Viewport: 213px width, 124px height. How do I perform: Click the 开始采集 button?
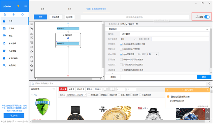coord(56,17)
